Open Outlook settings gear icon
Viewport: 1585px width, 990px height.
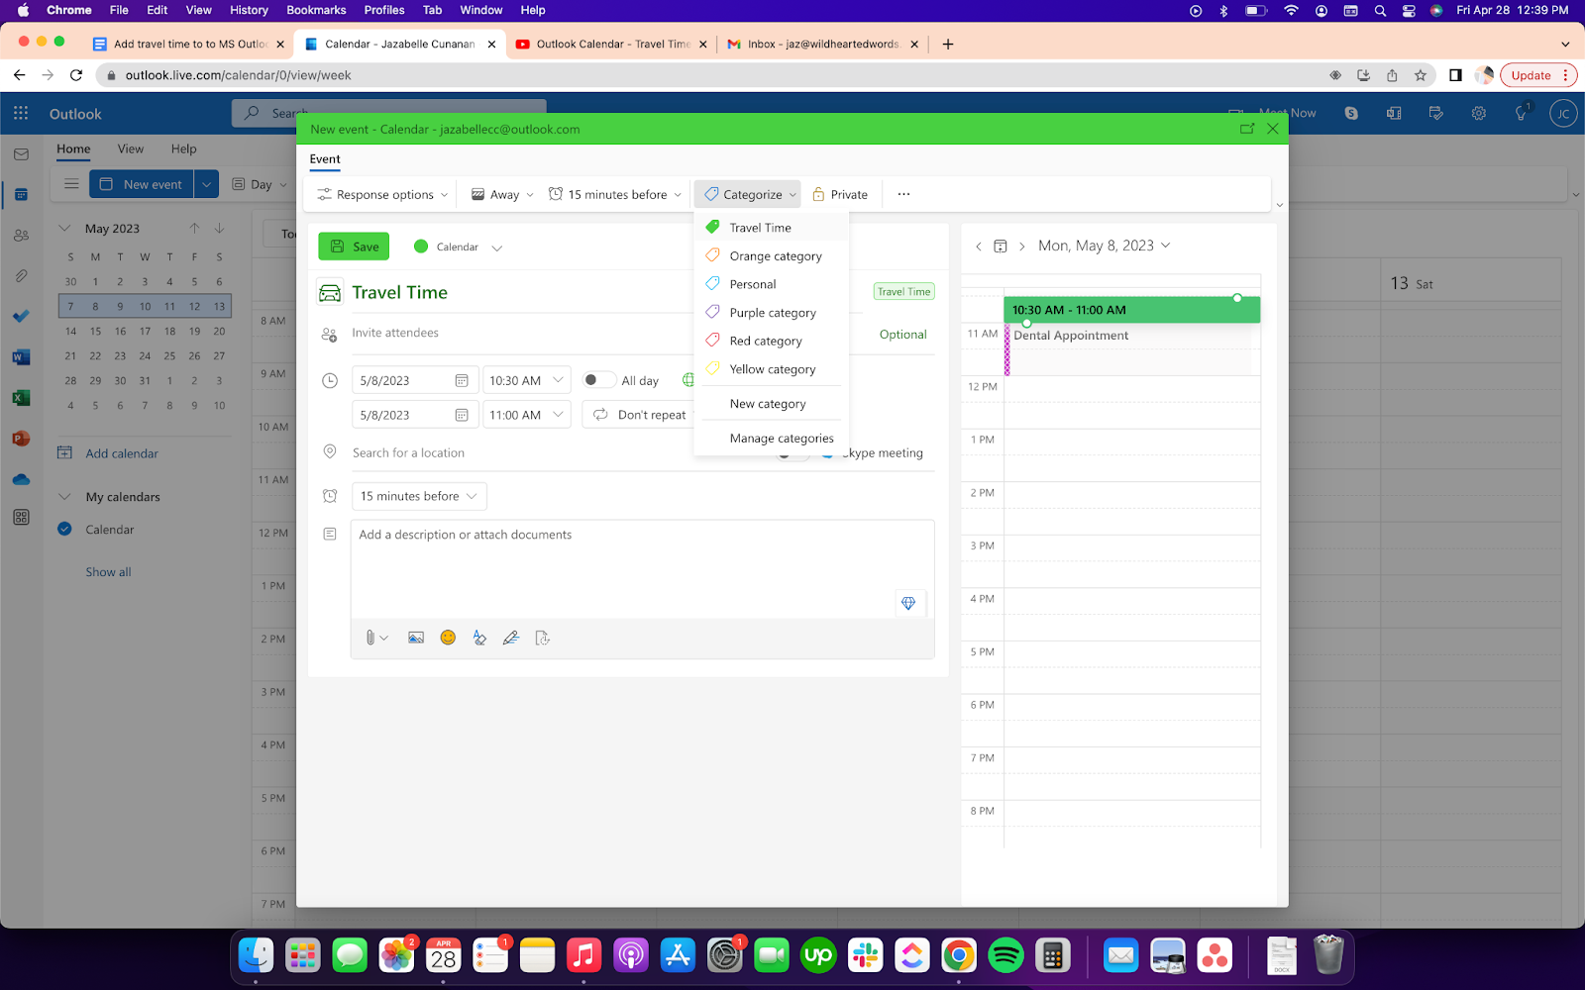[x=1479, y=114]
